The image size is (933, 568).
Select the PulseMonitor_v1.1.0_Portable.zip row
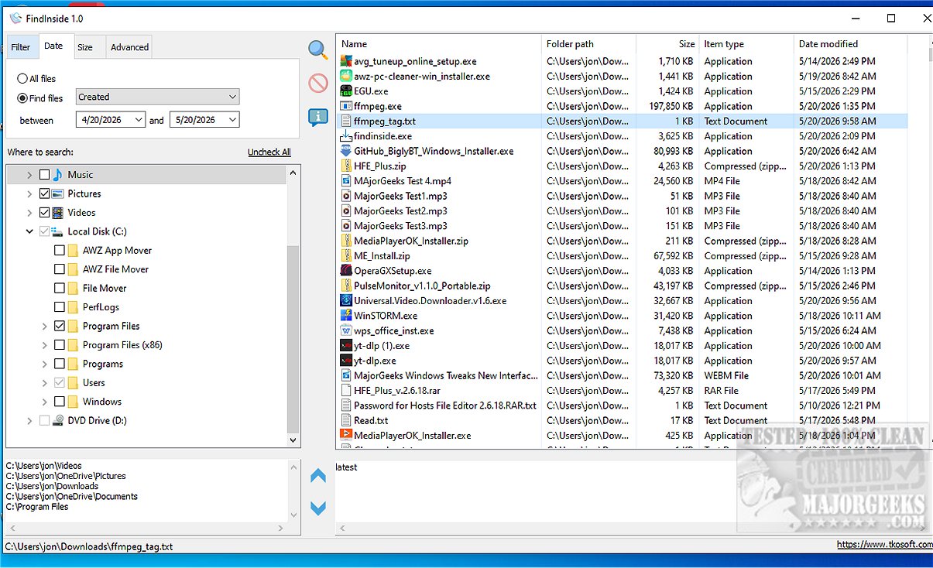click(622, 286)
